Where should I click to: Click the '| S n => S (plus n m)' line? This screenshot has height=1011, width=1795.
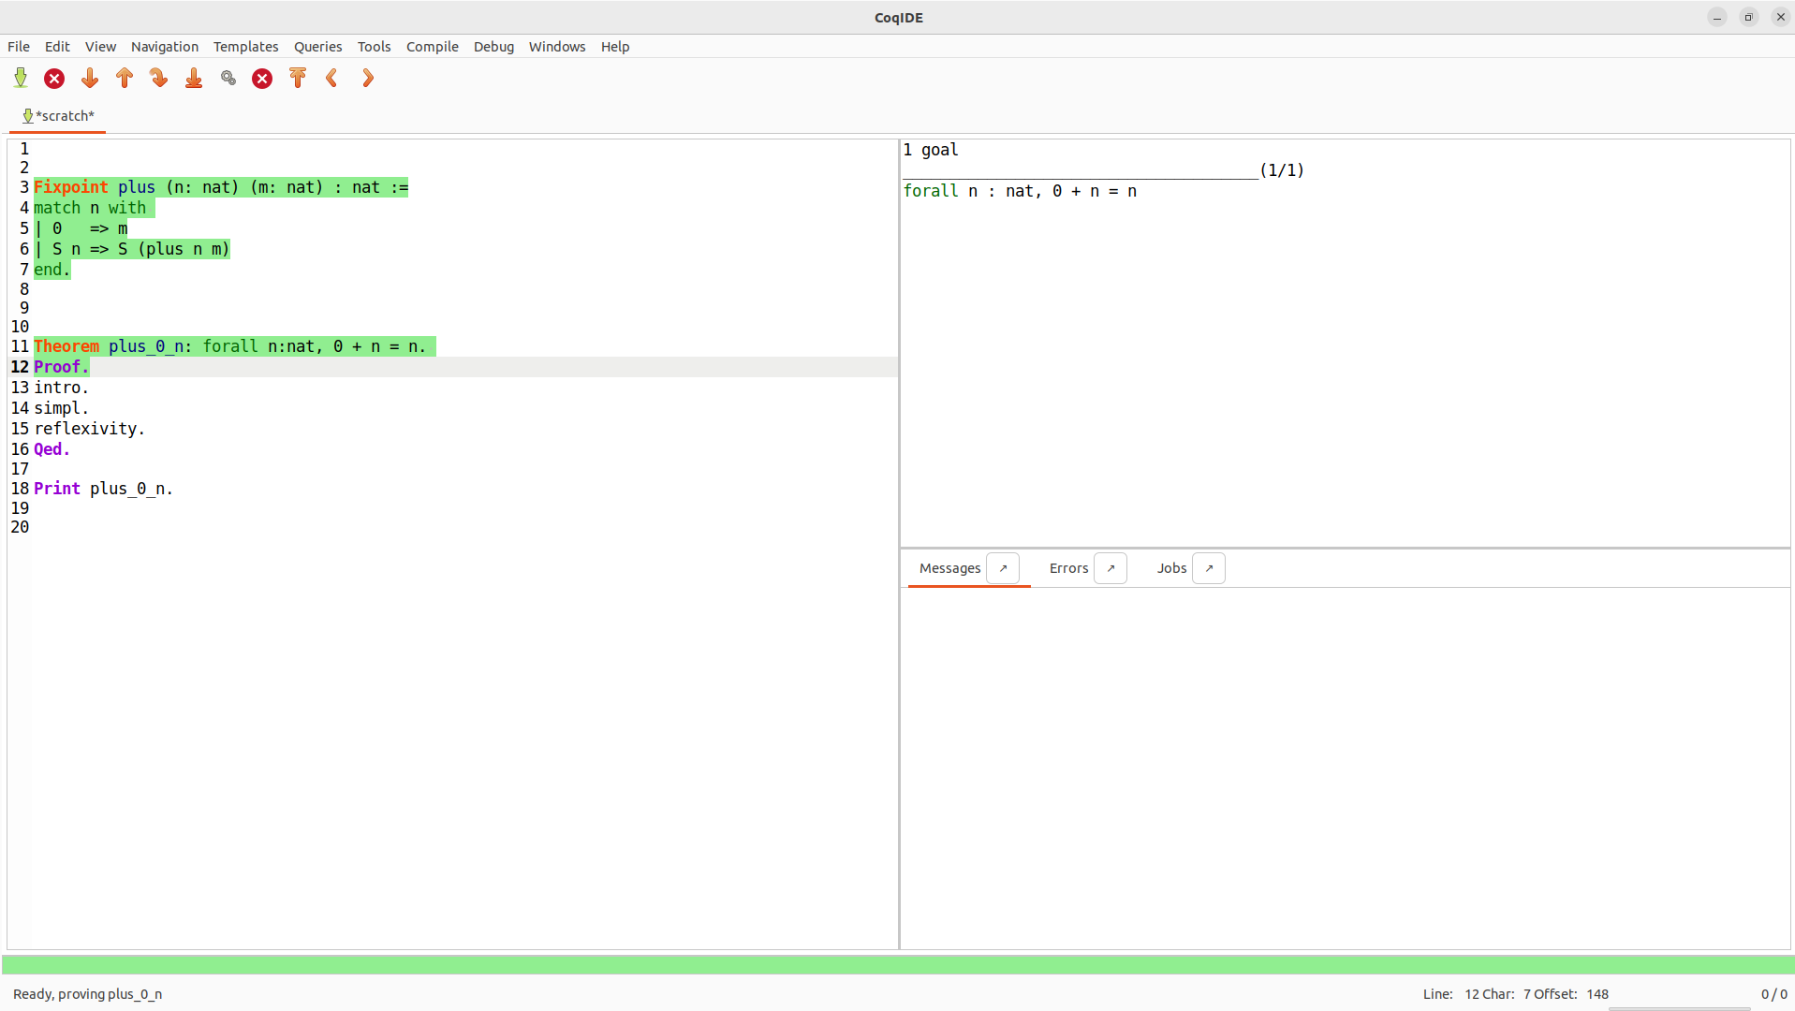pos(132,249)
